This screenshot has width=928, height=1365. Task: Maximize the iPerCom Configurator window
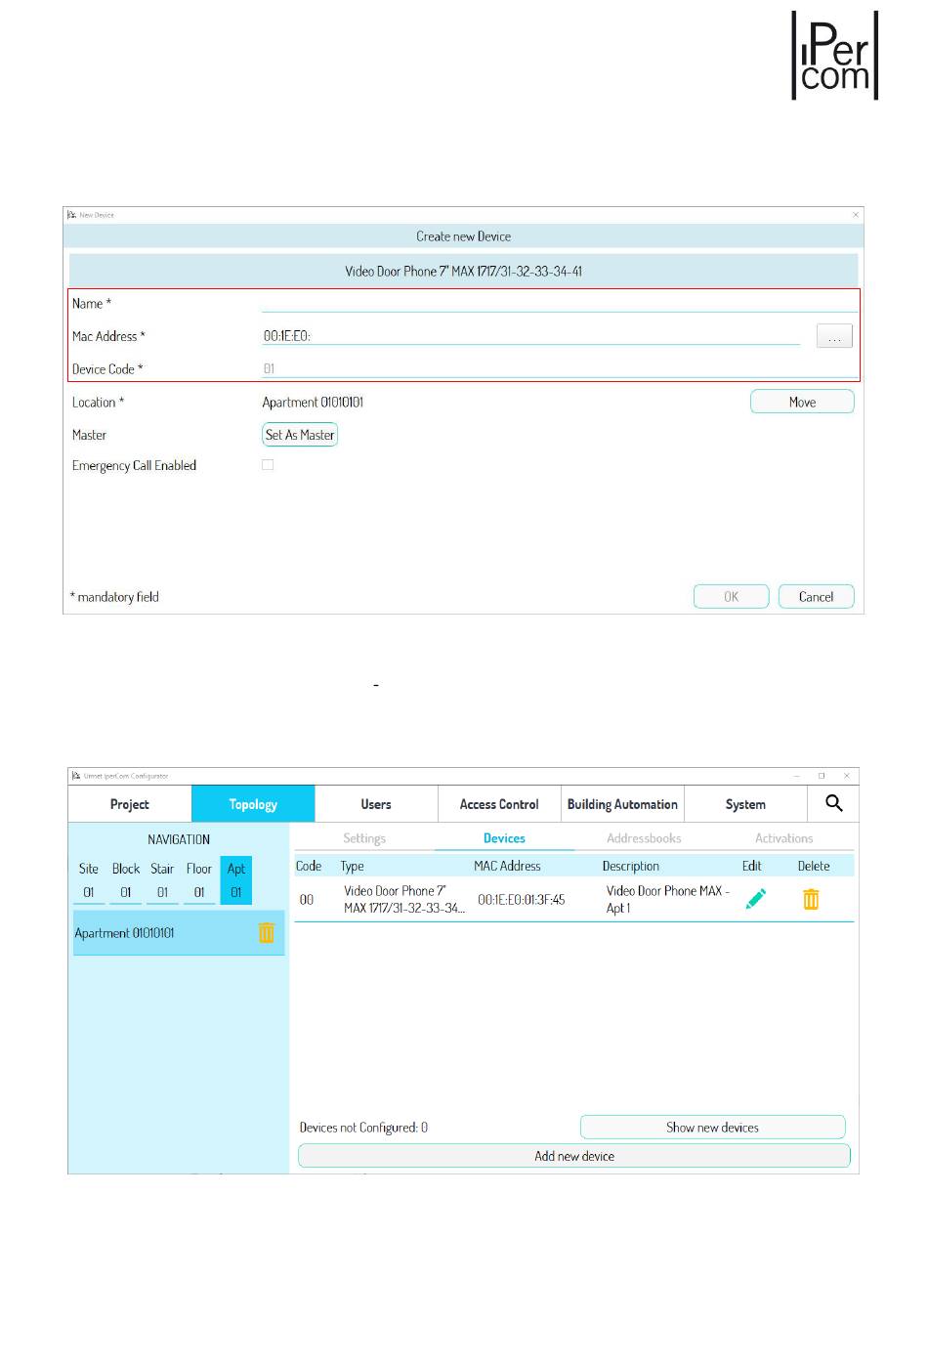[x=822, y=776]
